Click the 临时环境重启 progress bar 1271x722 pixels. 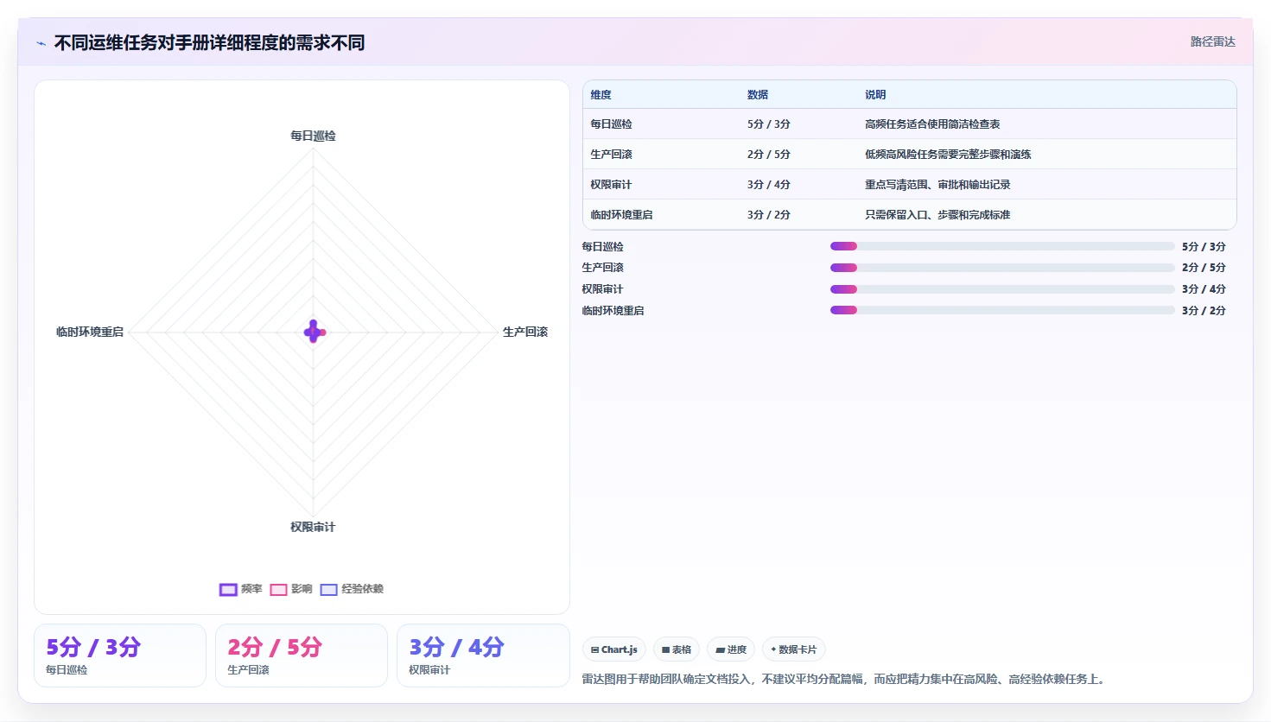pyautogui.click(x=1002, y=310)
